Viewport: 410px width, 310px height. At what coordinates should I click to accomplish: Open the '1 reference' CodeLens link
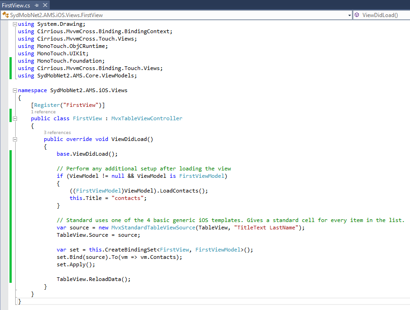coord(43,112)
